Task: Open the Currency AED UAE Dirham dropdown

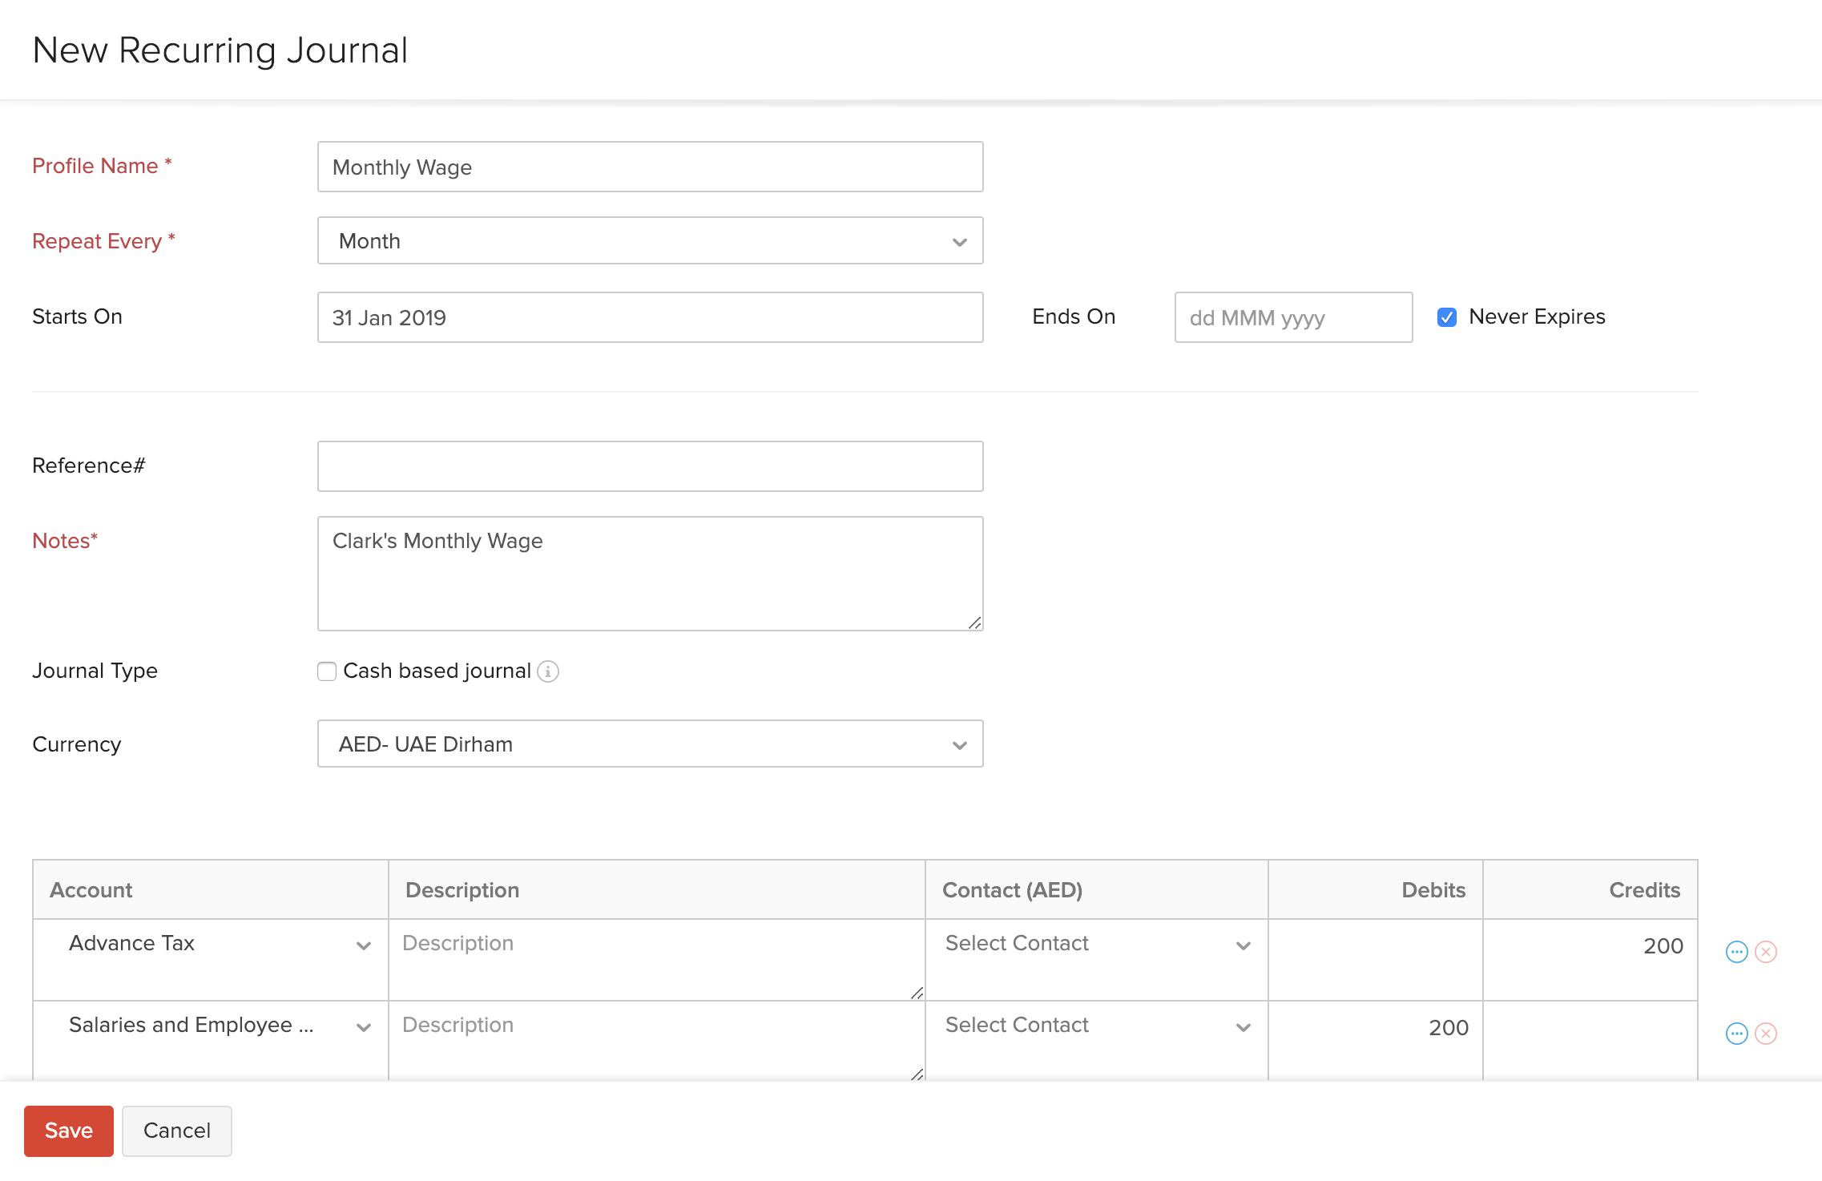Action: 649,744
